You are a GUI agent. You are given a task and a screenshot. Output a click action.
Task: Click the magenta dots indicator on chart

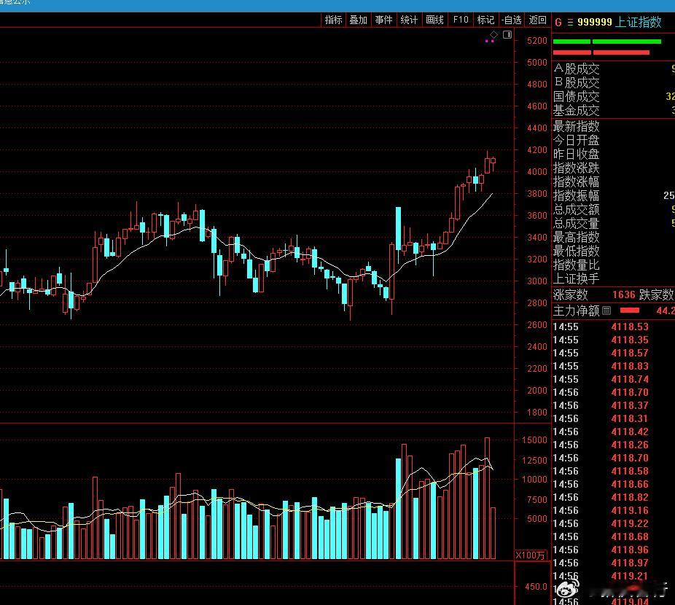(x=489, y=41)
